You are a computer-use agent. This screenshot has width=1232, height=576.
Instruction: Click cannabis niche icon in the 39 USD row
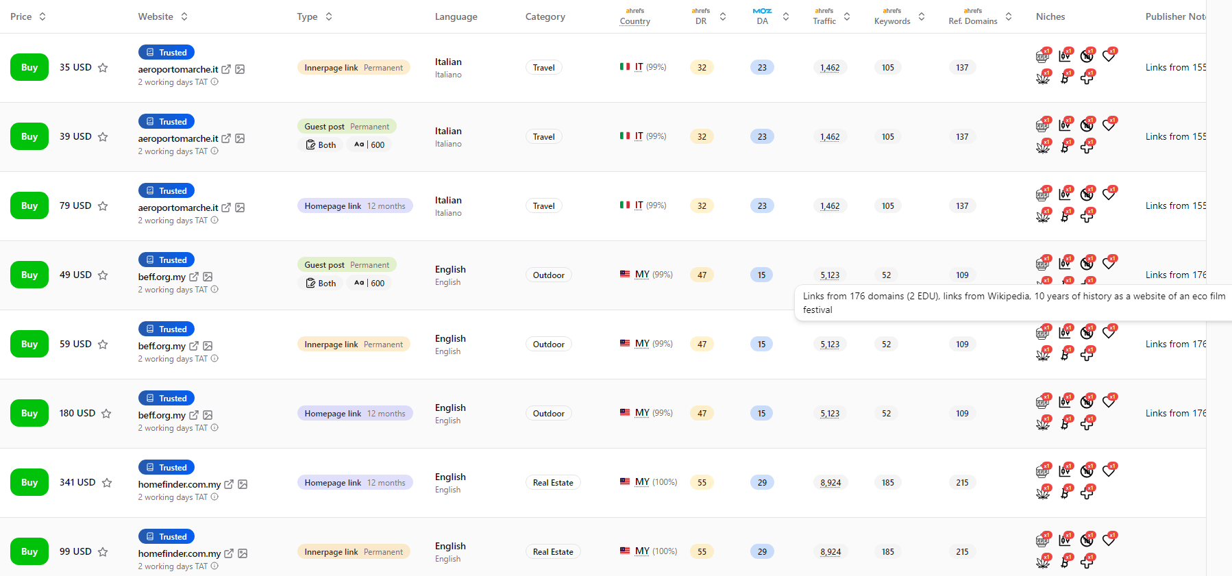tap(1043, 147)
